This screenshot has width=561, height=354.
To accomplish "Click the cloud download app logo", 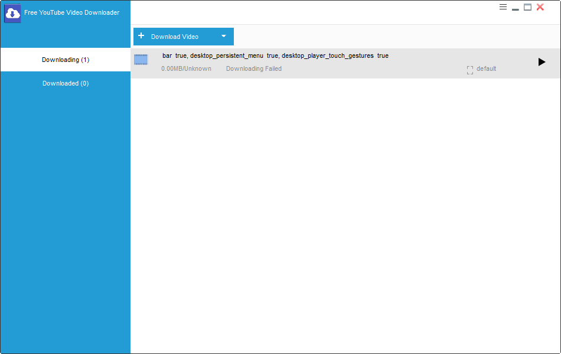I will tap(12, 12).
